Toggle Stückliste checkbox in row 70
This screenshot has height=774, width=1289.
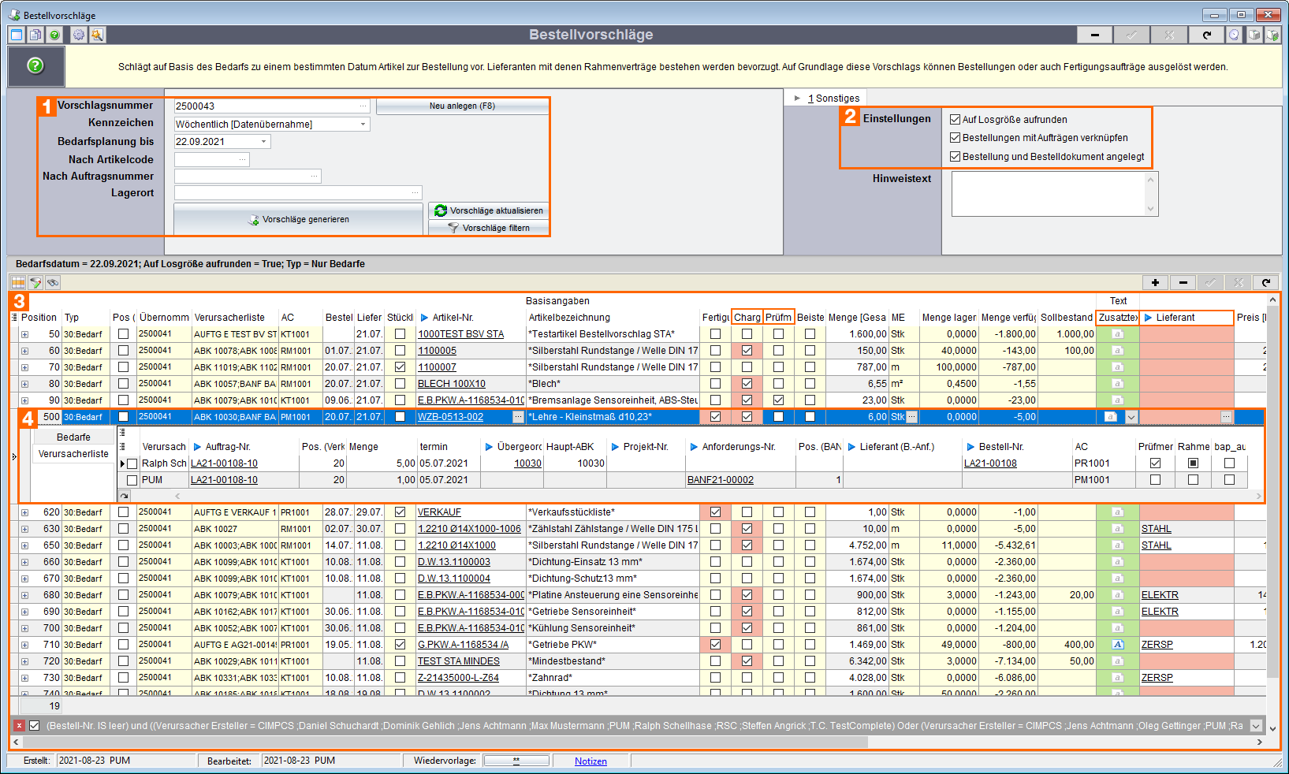400,367
